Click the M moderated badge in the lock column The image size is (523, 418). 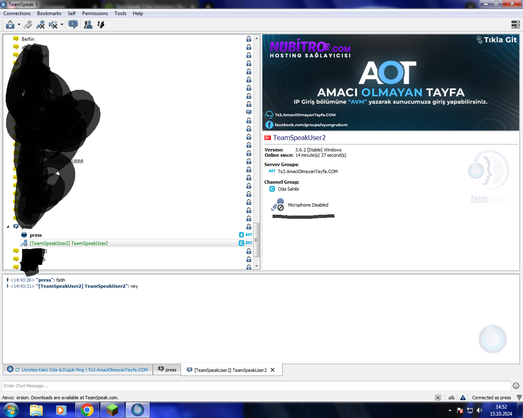248,112
